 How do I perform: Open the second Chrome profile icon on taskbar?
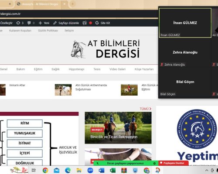click(x=146, y=170)
